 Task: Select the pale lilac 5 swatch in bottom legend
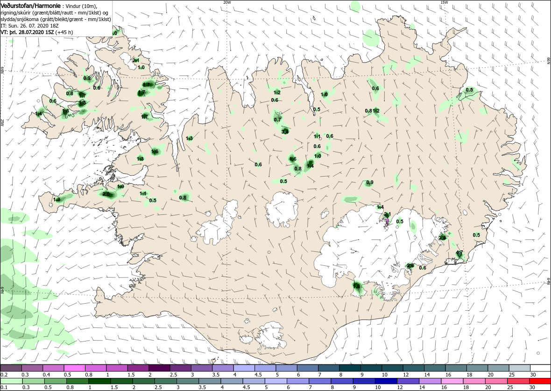click(275, 381)
